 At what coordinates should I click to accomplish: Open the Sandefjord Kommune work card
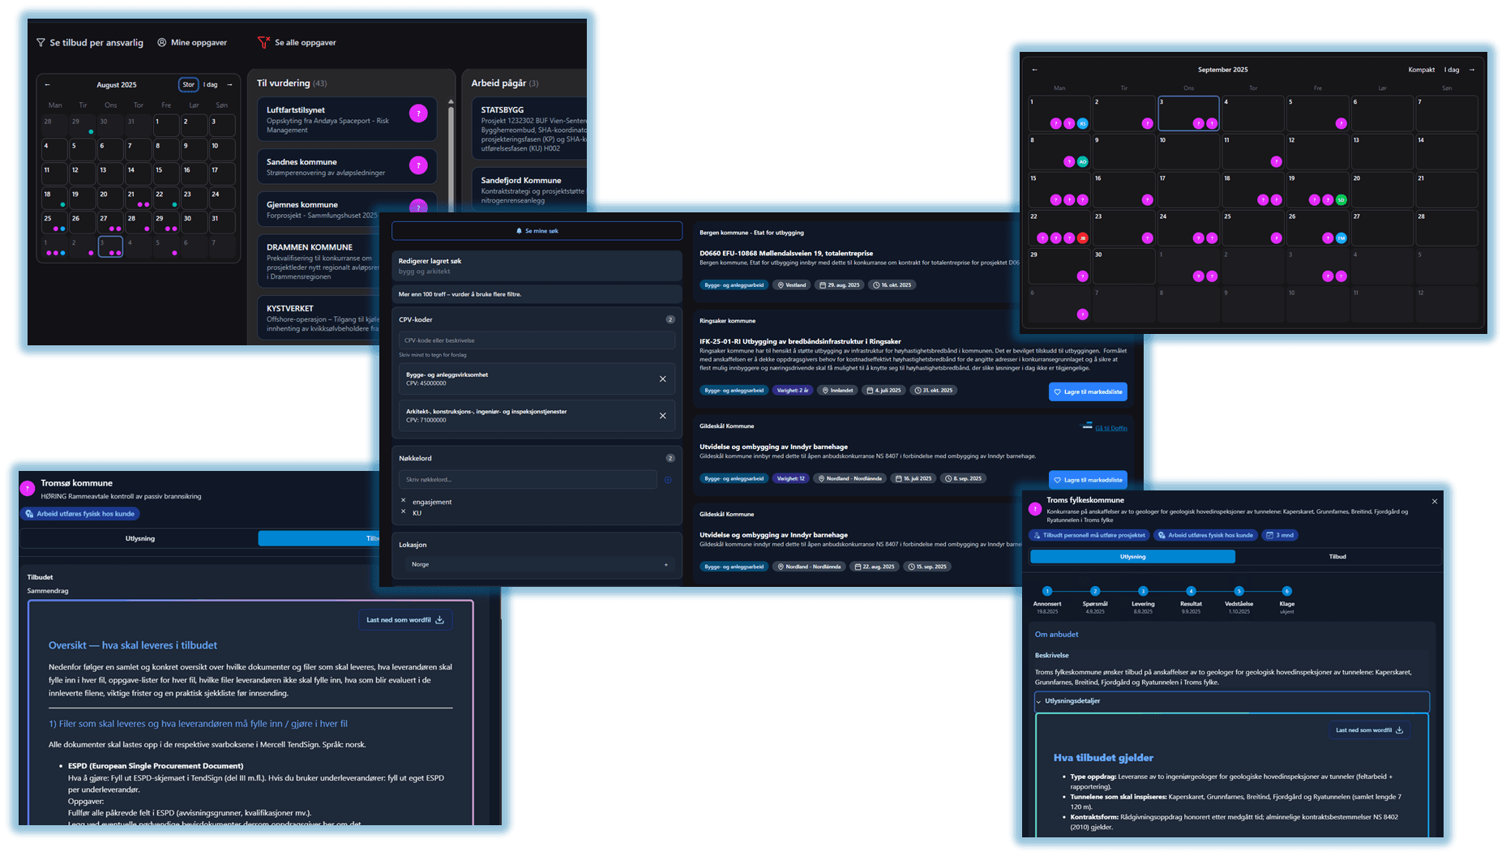click(x=529, y=190)
